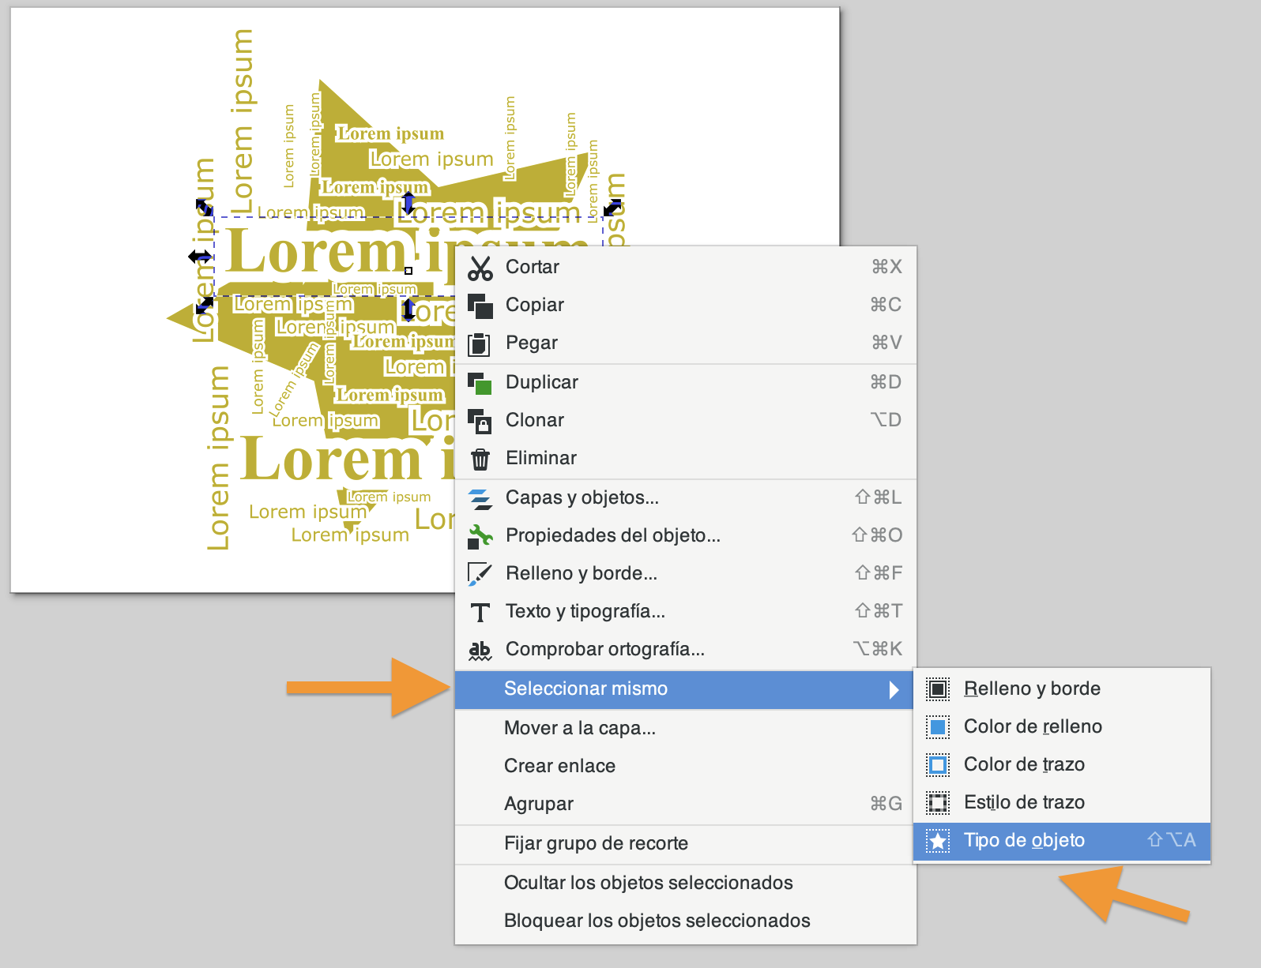Choose Agrupar from the context menu
1261x968 pixels.
coord(686,804)
